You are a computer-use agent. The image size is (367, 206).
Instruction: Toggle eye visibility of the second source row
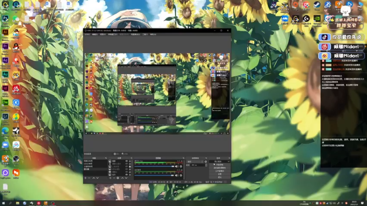point(127,164)
